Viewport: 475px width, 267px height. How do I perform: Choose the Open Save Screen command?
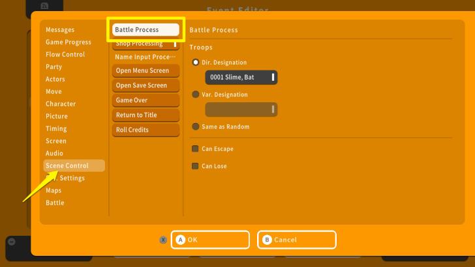click(146, 85)
